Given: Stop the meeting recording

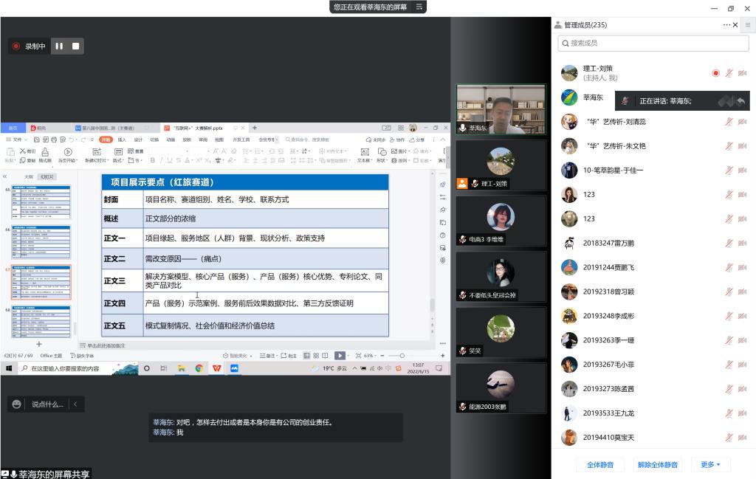Looking at the screenshot, I should click(x=76, y=46).
